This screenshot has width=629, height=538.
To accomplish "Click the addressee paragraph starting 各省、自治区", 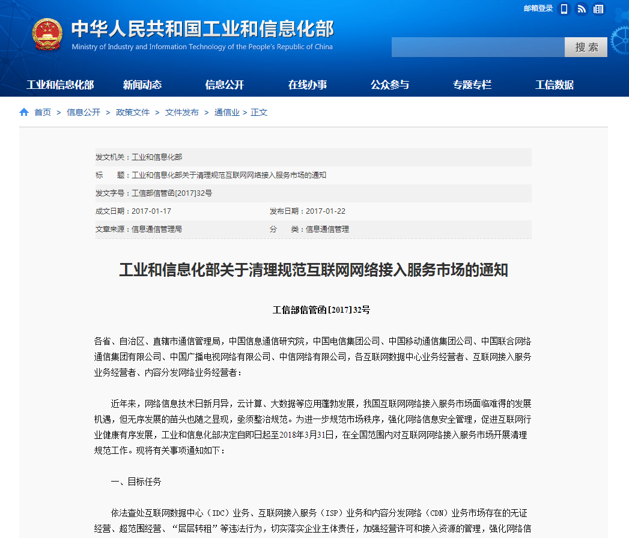I will 312,357.
